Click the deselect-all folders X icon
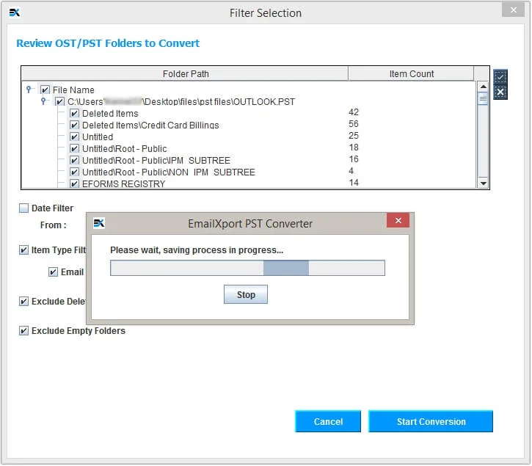This screenshot has height=466, width=532. pyautogui.click(x=500, y=92)
